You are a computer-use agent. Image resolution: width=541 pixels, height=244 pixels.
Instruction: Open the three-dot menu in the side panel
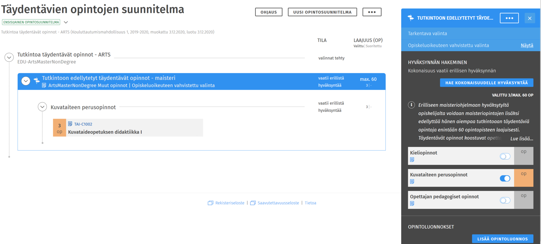(x=509, y=18)
